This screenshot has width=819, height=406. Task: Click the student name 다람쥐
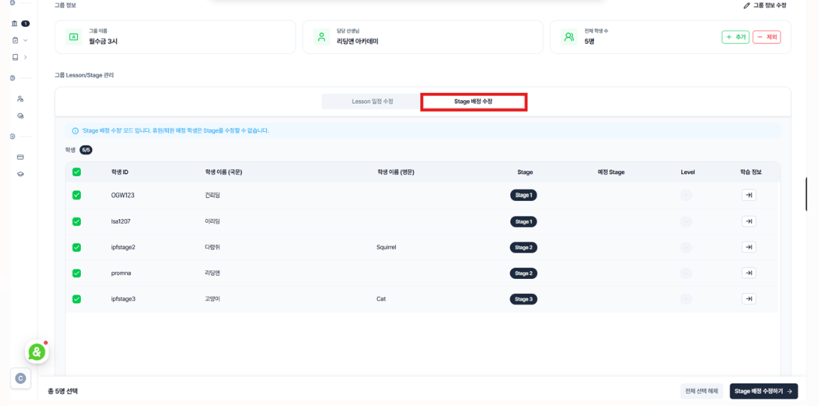213,247
